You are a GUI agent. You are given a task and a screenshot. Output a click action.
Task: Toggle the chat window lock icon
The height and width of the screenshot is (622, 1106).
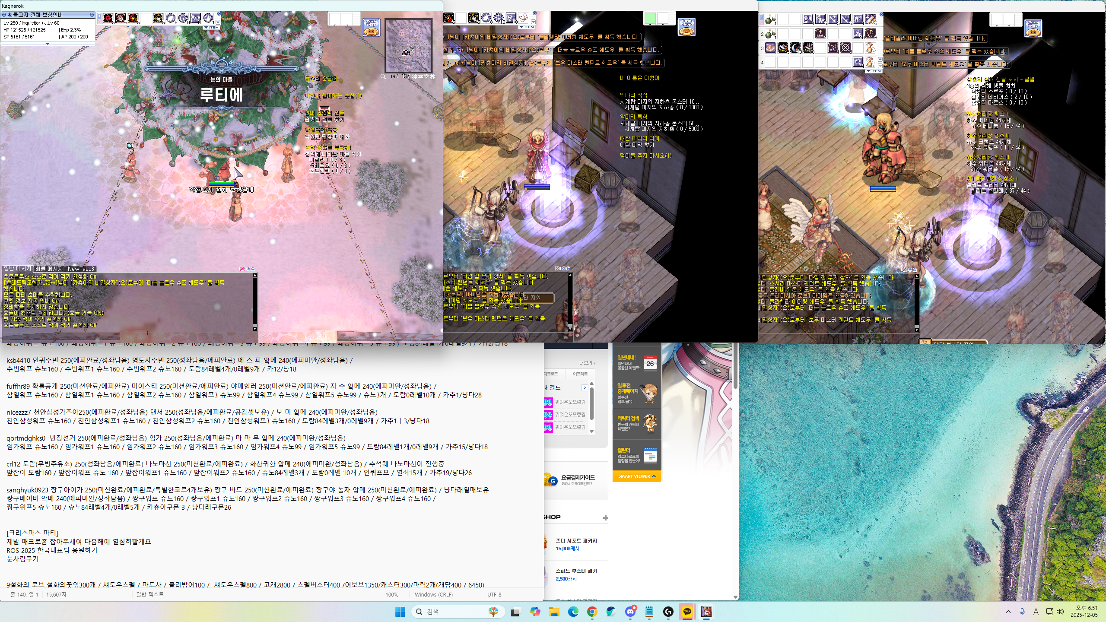(x=253, y=269)
